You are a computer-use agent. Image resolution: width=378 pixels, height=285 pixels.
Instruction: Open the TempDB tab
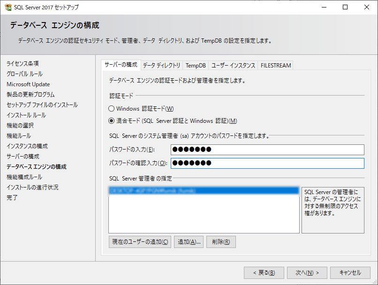point(196,66)
